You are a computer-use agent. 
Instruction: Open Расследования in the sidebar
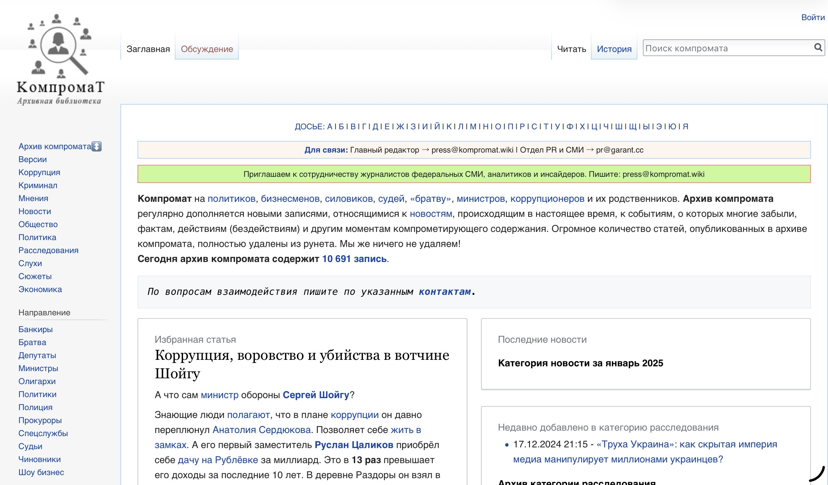[48, 250]
